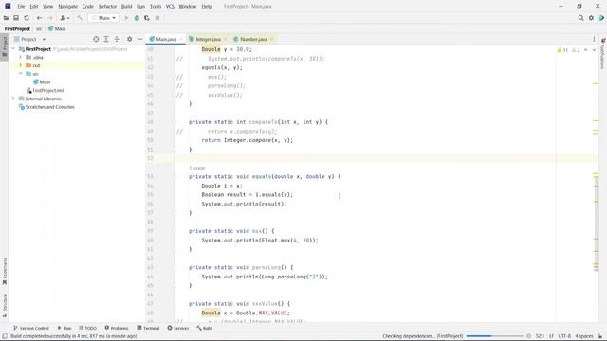The width and height of the screenshot is (607, 341).
Task: Click the Back navigation arrow
Action: [39, 18]
